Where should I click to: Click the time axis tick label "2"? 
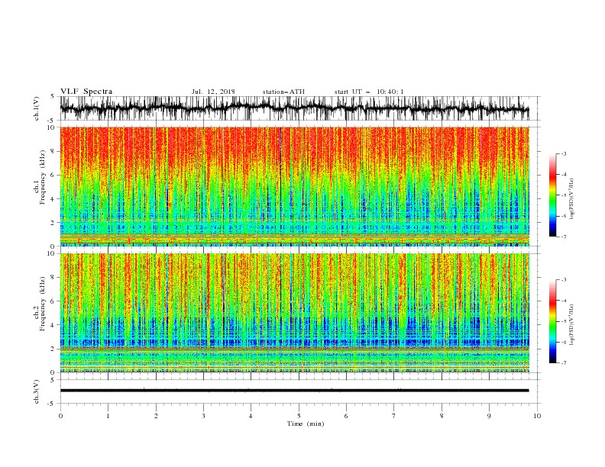(x=156, y=416)
